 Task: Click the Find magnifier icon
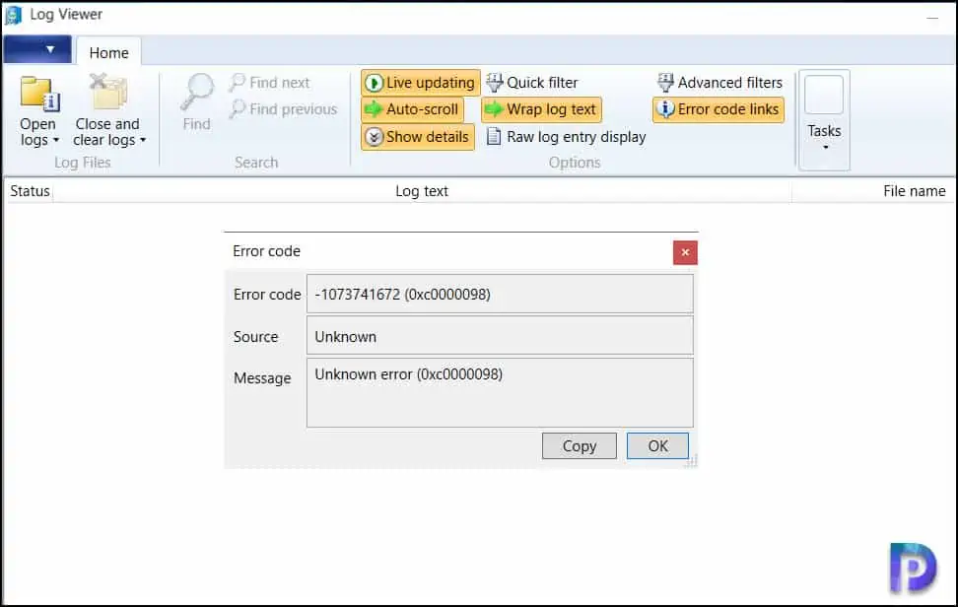[197, 93]
